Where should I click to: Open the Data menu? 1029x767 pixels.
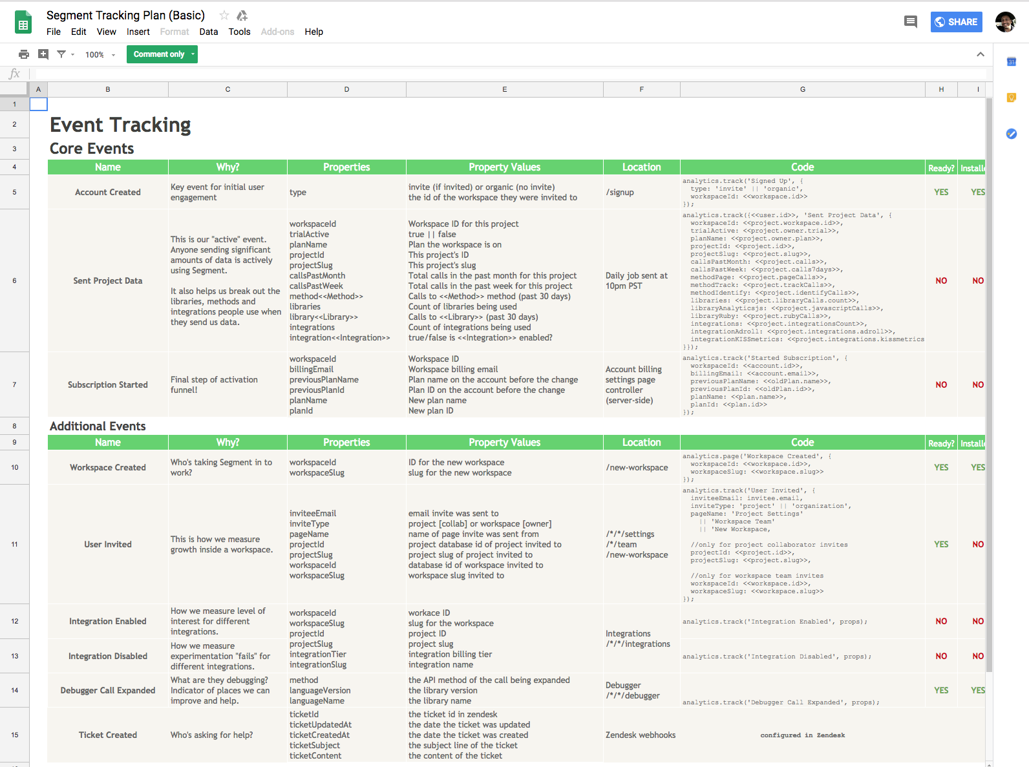coord(209,32)
